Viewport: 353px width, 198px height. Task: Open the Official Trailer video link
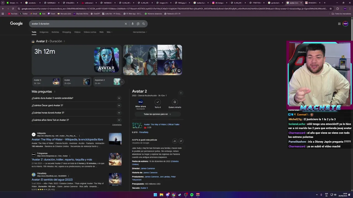[162, 125]
